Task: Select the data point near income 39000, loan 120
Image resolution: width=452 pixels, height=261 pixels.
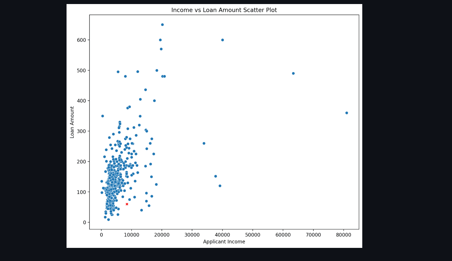Action: point(220,186)
